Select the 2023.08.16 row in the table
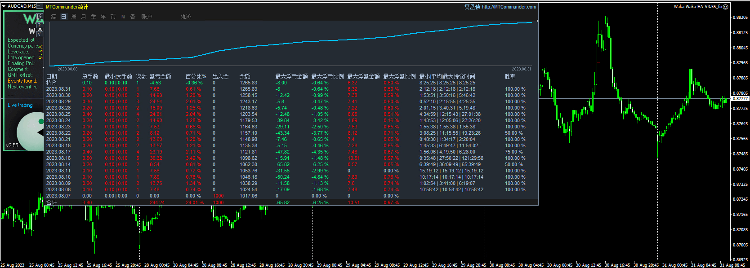This screenshot has width=750, height=268. (58, 158)
